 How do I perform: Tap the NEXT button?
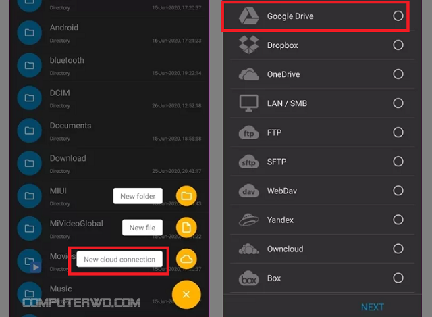pos(373,307)
